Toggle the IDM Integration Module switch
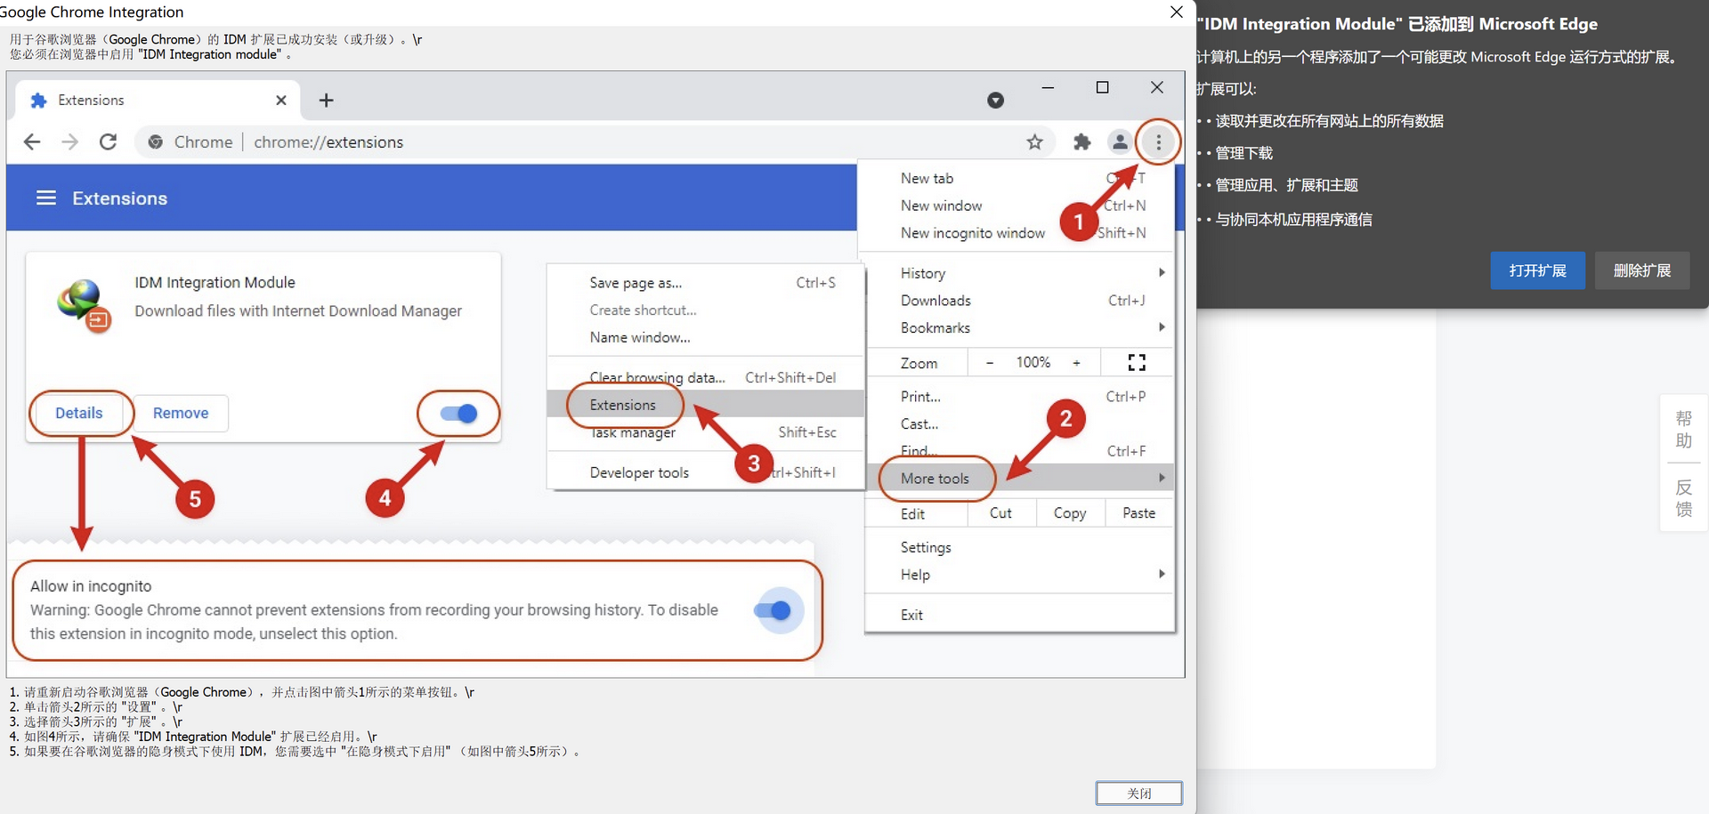1709x814 pixels. tap(459, 414)
